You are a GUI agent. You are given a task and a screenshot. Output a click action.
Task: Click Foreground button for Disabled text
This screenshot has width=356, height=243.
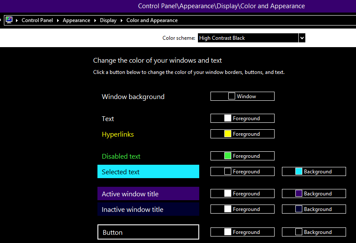coord(243,156)
